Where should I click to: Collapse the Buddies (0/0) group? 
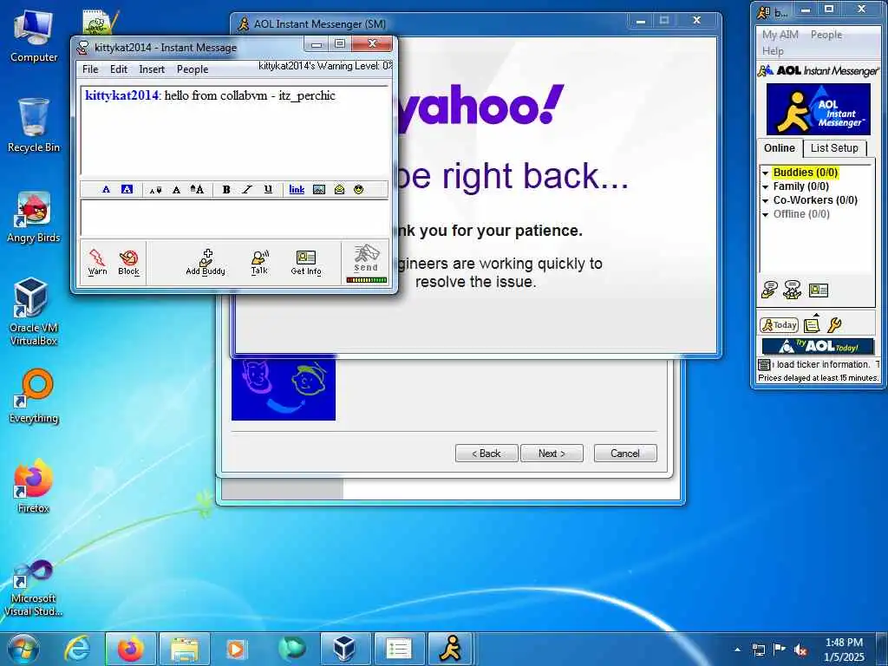tap(765, 173)
